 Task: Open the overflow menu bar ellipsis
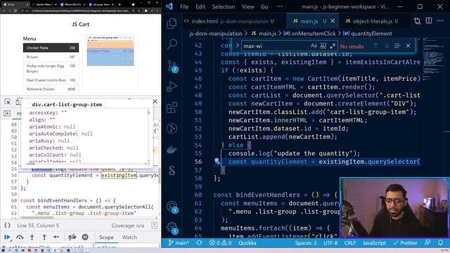pyautogui.click(x=280, y=6)
